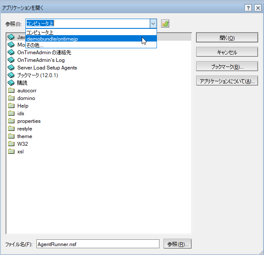Click the 参照(R)... browse button

[x=177, y=244]
